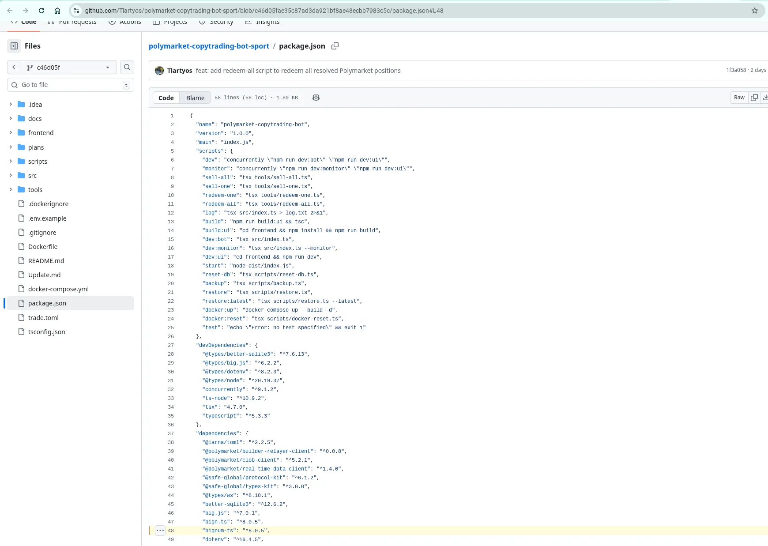Viewport: 768px width, 546px height.
Task: Open the file tree search
Action: point(127,67)
